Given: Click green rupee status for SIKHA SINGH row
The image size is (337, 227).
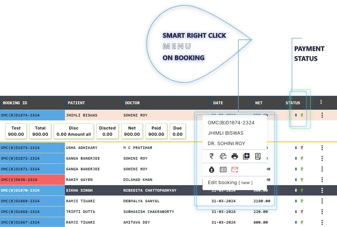Looking at the screenshot, I should (x=302, y=190).
